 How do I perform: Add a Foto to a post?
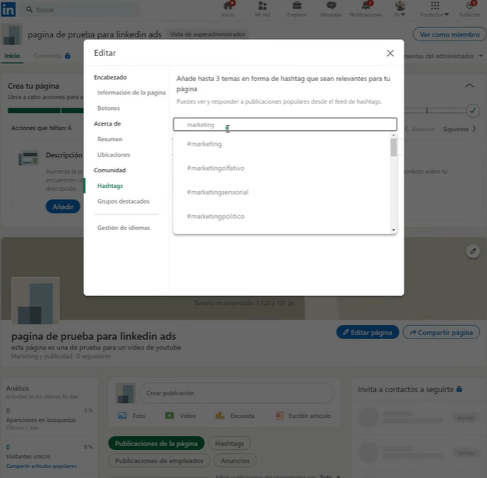(132, 416)
